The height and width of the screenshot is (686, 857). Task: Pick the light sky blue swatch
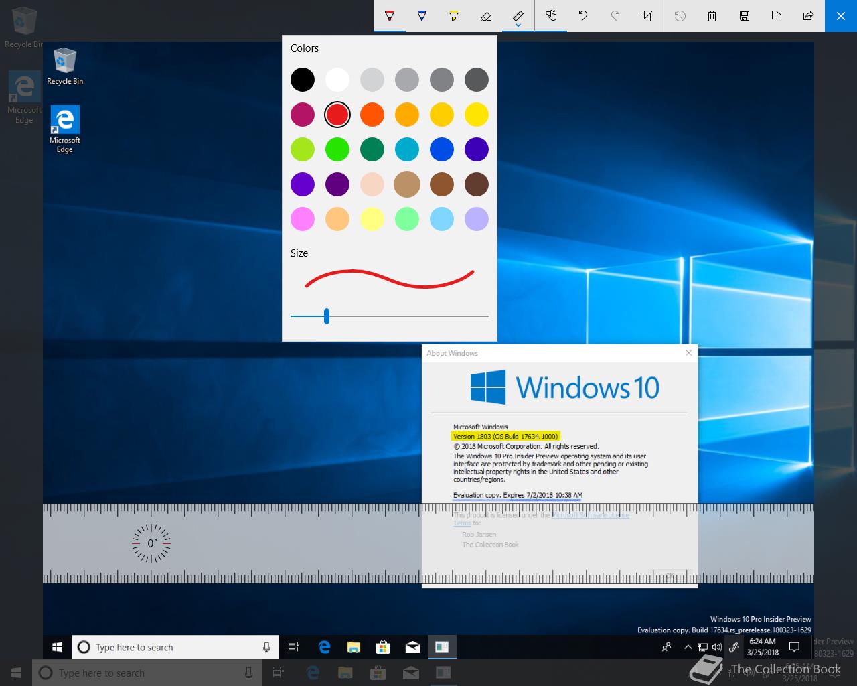[x=442, y=219]
